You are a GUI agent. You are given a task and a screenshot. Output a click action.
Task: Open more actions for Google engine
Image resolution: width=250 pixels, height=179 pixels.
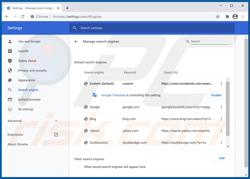[x=221, y=107]
